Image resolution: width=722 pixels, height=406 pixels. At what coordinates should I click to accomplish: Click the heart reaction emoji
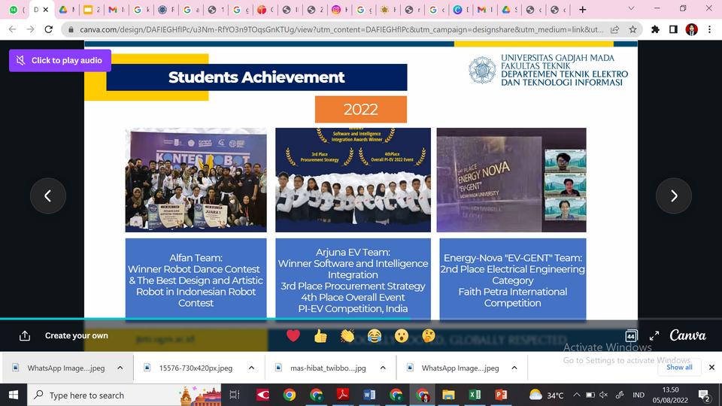tap(293, 335)
